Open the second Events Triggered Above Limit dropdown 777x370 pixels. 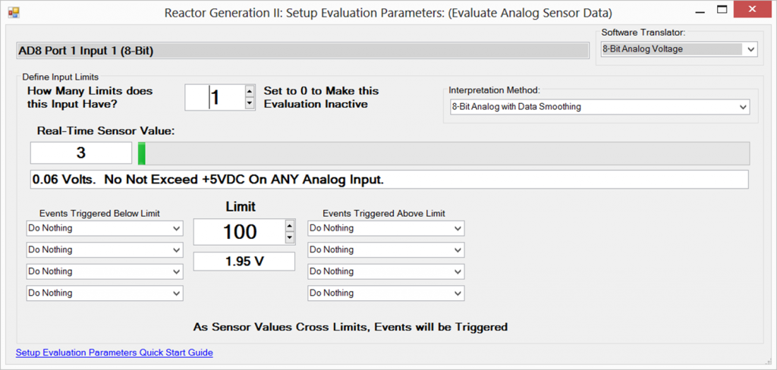pyautogui.click(x=386, y=249)
